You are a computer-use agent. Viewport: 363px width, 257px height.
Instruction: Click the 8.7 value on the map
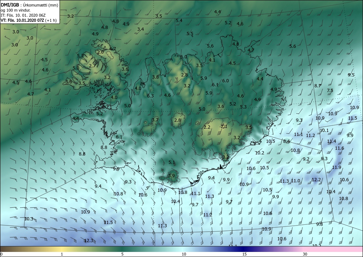pyautogui.click(x=318, y=86)
